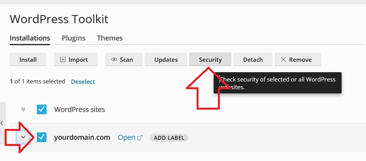Click the Deselect link
Viewport: 366px width, 161px height.
(x=83, y=81)
